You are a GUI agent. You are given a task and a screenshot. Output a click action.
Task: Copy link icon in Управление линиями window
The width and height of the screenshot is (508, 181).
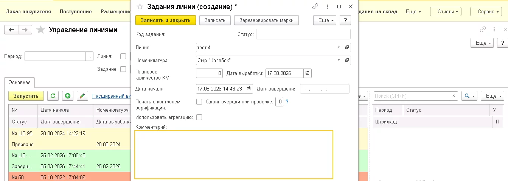pos(483,30)
